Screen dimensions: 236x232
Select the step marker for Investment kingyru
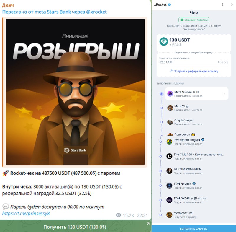coord(160,142)
